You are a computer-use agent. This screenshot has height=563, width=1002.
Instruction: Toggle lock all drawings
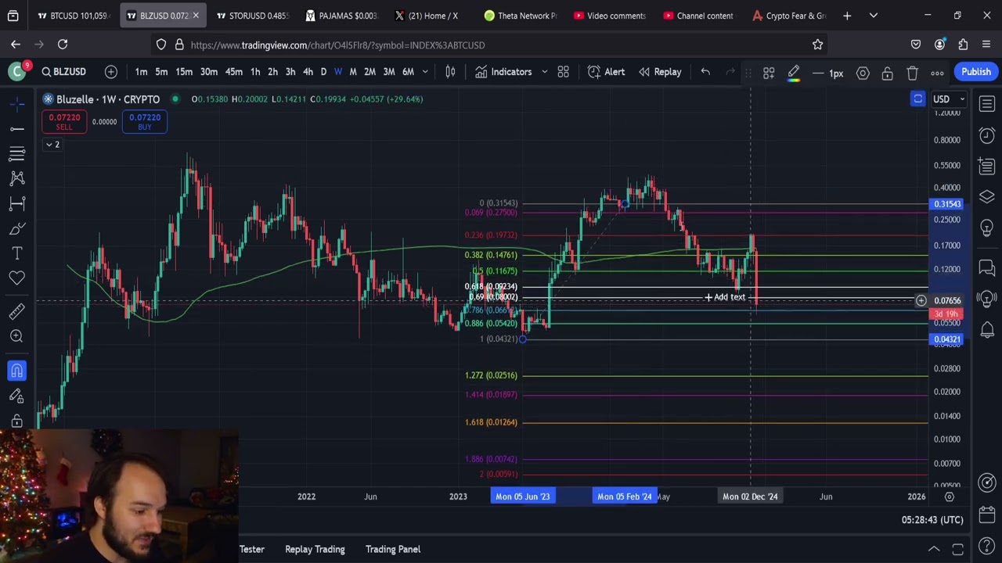point(16,421)
